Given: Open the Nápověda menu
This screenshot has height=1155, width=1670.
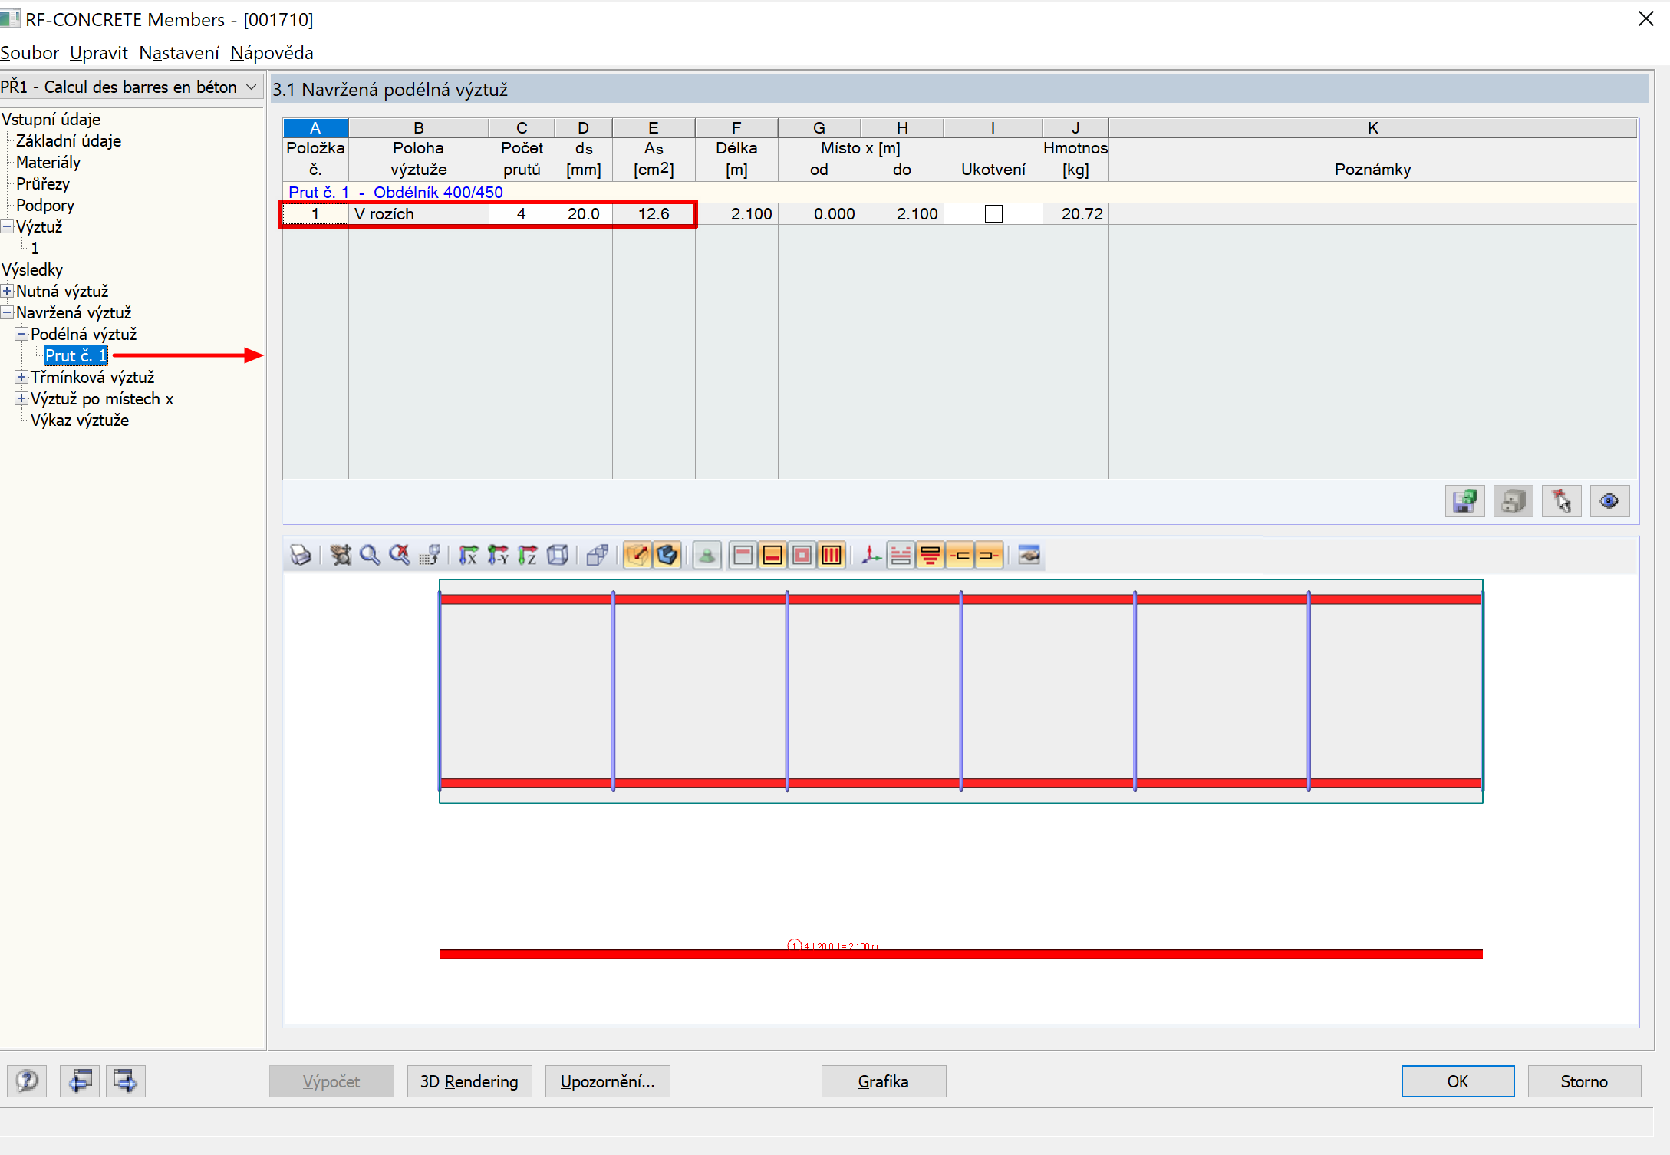Looking at the screenshot, I should pyautogui.click(x=272, y=53).
